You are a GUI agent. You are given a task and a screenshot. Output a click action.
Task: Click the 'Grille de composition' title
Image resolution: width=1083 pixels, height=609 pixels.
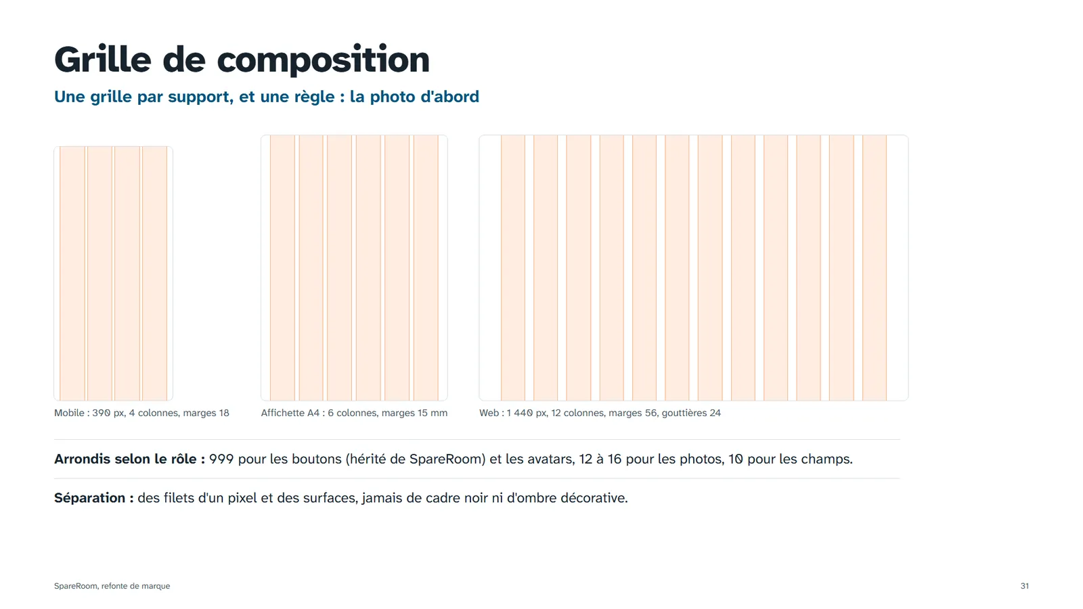click(242, 60)
